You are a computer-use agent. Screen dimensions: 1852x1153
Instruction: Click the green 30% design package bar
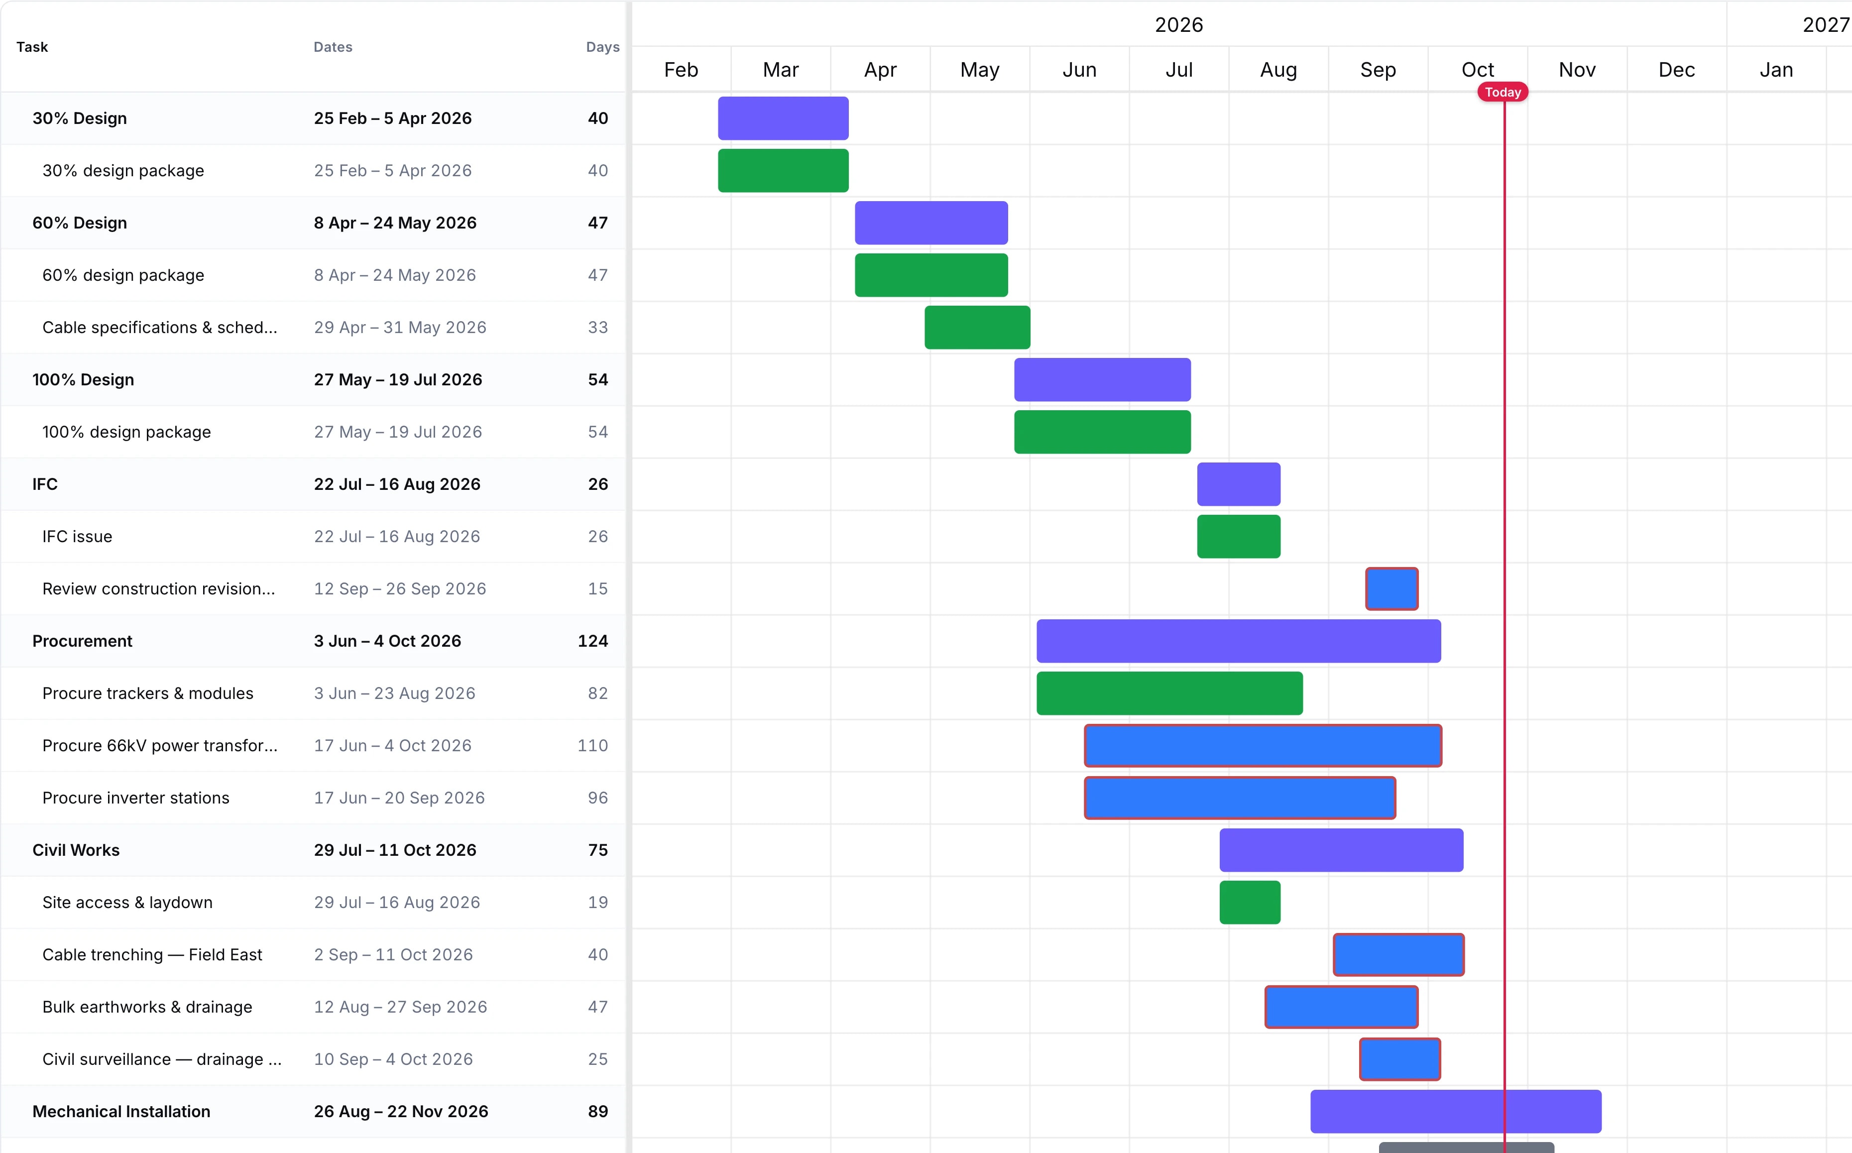point(783,171)
